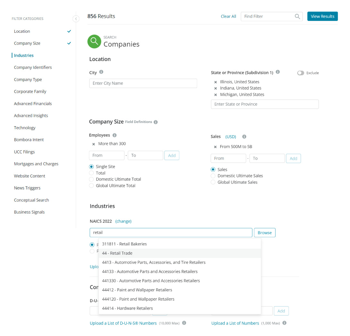Open the City info tooltip icon
The width and height of the screenshot is (350, 336).
pos(101,72)
